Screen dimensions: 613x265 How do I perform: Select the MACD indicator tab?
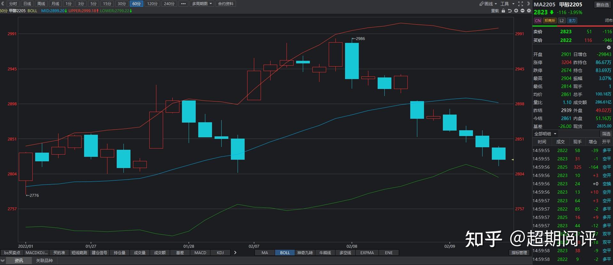pos(200,253)
